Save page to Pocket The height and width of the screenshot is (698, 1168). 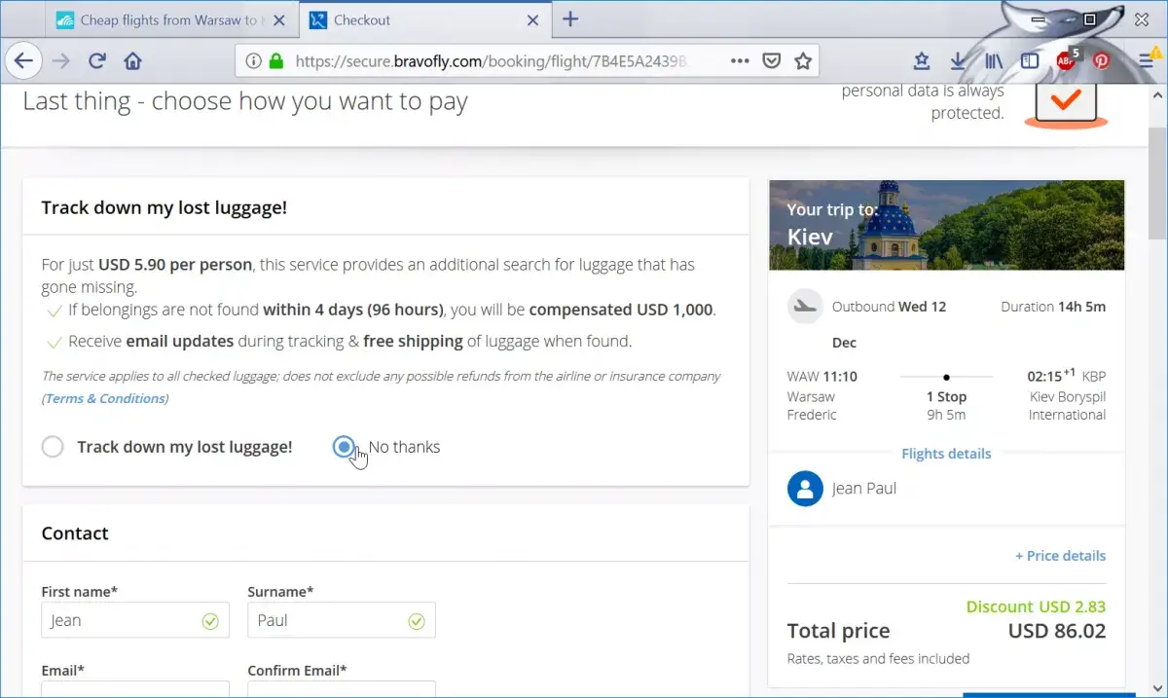(771, 60)
